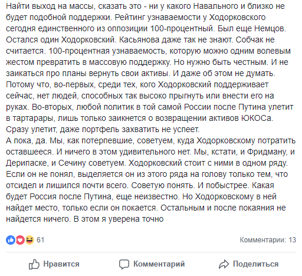Click the blue thumbs-up reaction icon
The image size is (302, 276).
pyautogui.click(x=11, y=240)
